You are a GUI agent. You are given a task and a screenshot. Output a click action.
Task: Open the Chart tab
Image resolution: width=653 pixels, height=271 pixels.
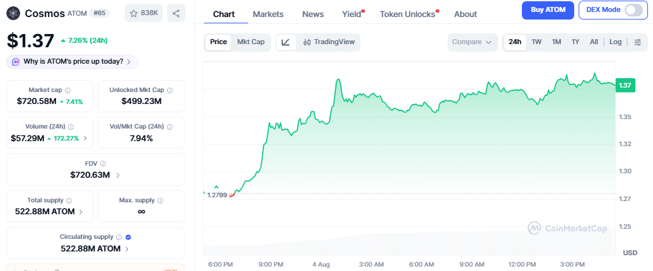pyautogui.click(x=224, y=14)
